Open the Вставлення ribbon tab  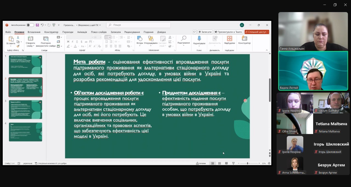pos(34,32)
